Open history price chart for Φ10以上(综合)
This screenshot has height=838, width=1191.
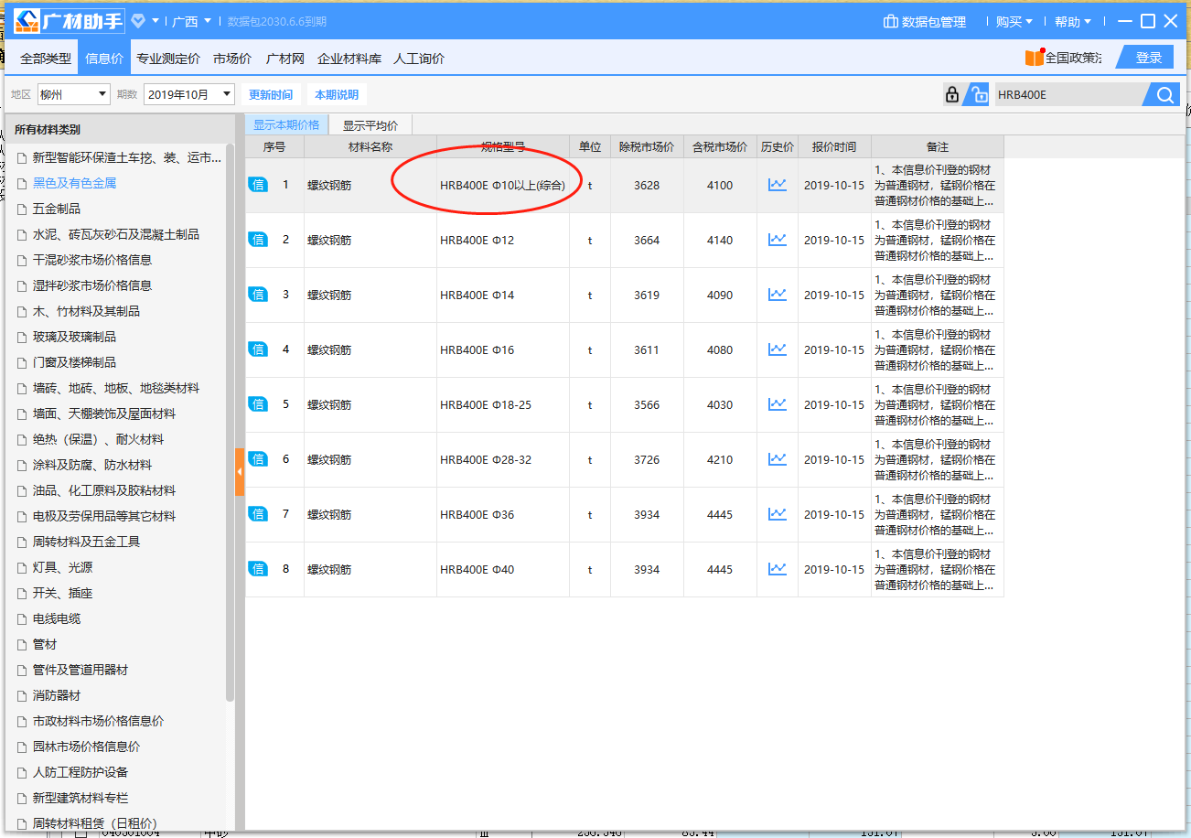778,185
